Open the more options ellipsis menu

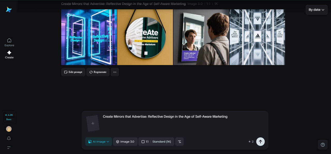click(x=115, y=72)
